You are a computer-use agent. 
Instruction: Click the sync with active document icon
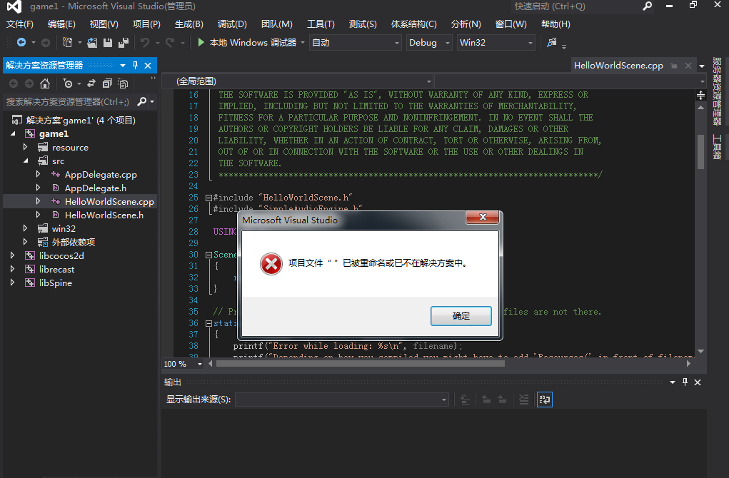[91, 83]
